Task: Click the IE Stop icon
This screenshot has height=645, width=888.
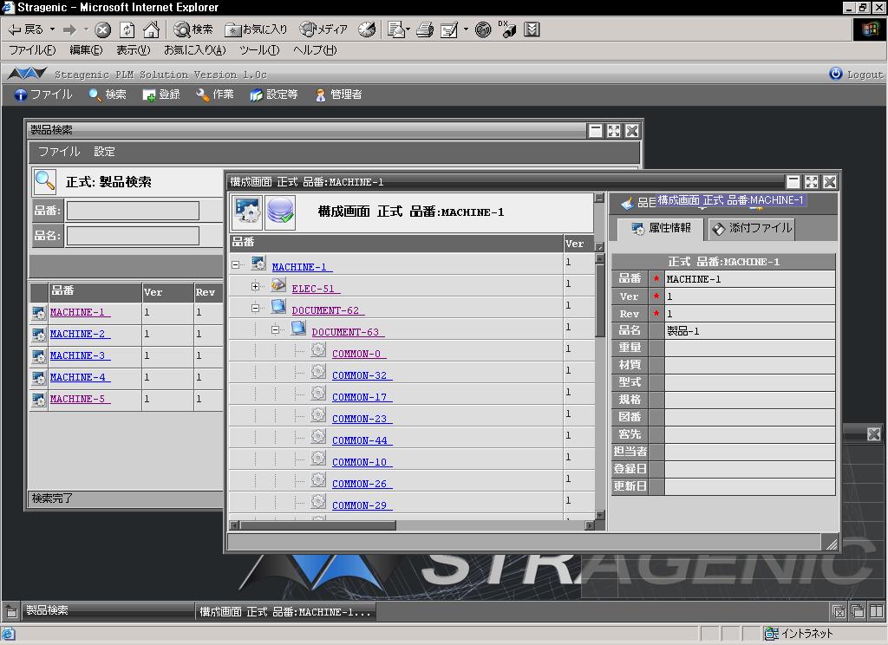Action: pos(102,29)
